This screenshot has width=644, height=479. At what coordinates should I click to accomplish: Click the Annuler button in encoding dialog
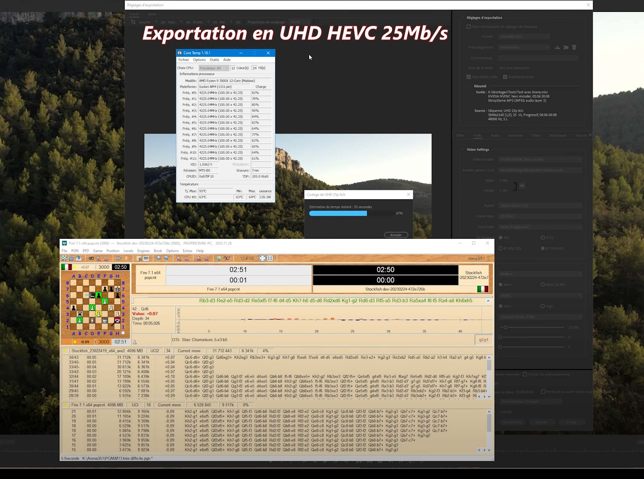[396, 235]
